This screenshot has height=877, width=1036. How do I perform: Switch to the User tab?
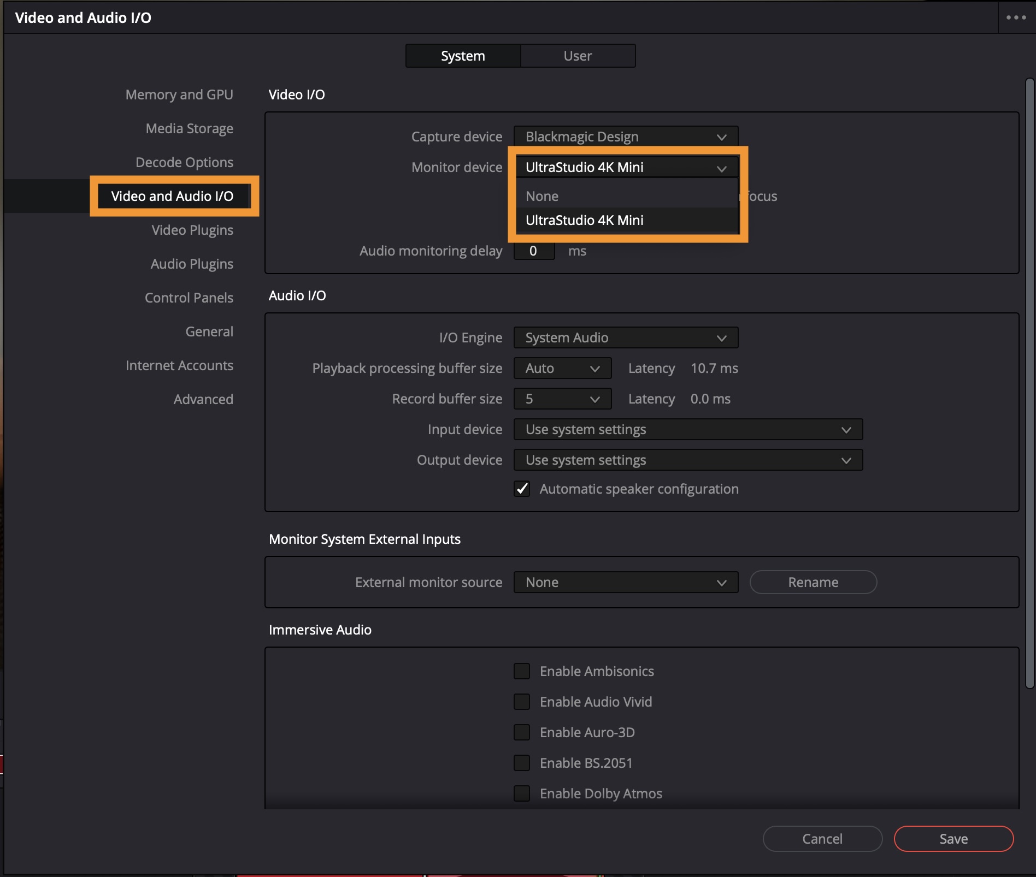[578, 56]
